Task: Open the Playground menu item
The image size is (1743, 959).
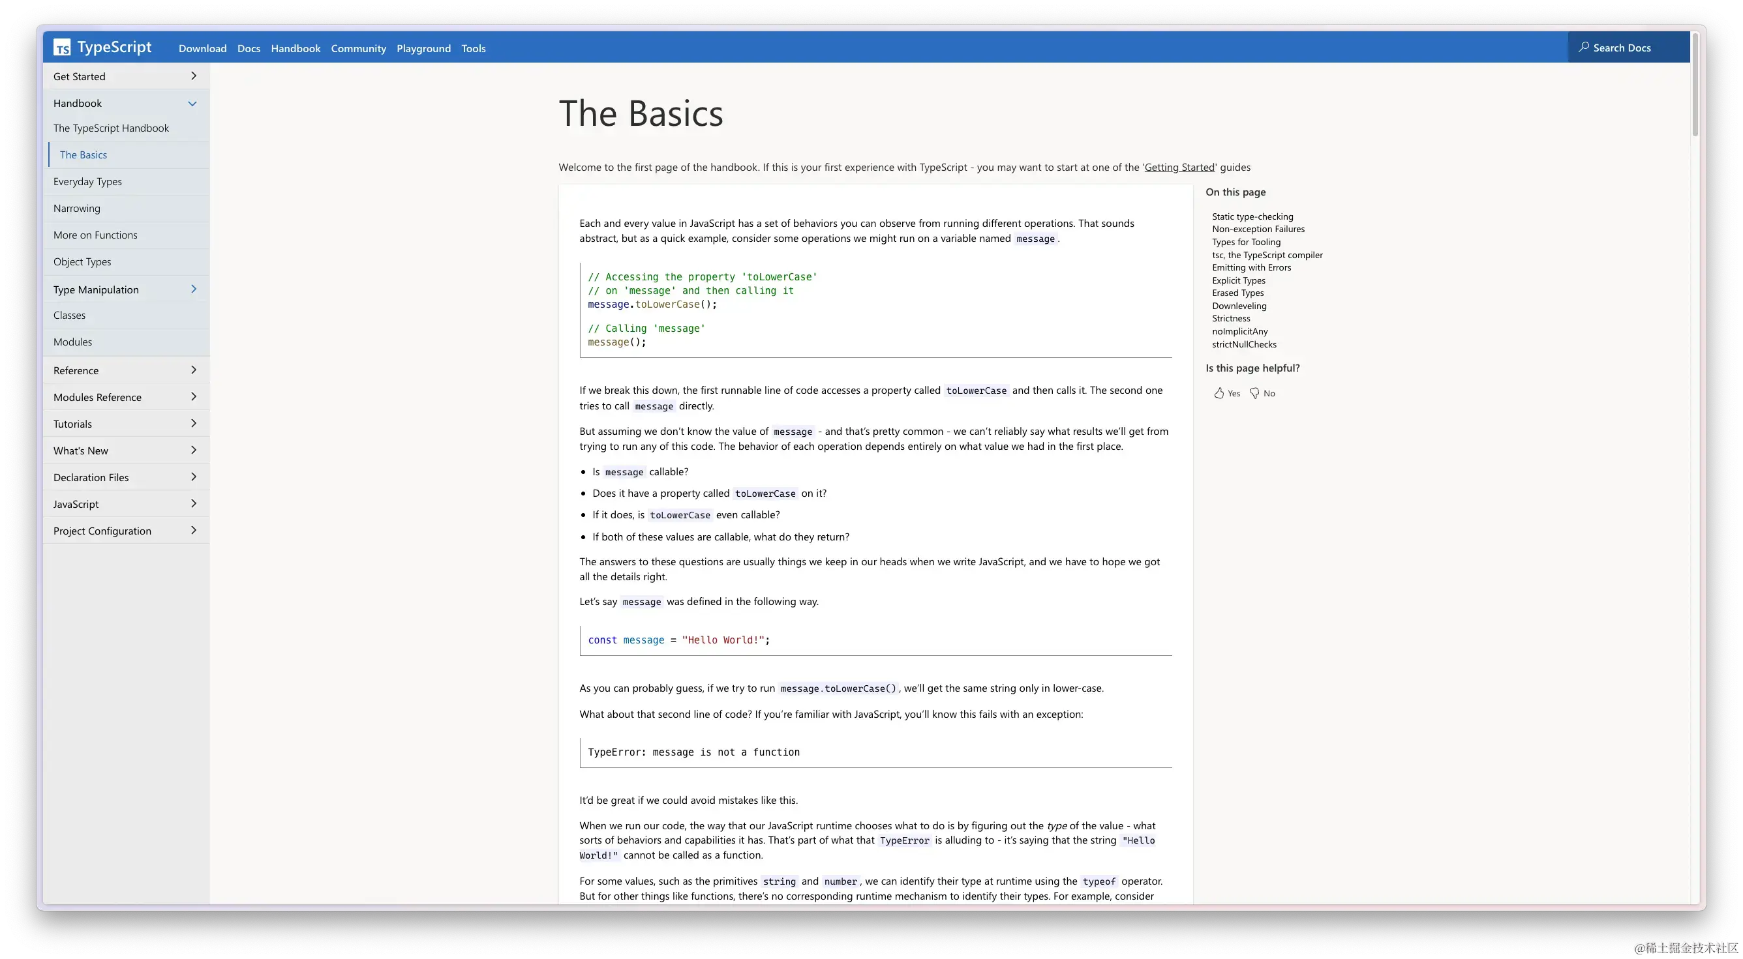Action: [423, 49]
